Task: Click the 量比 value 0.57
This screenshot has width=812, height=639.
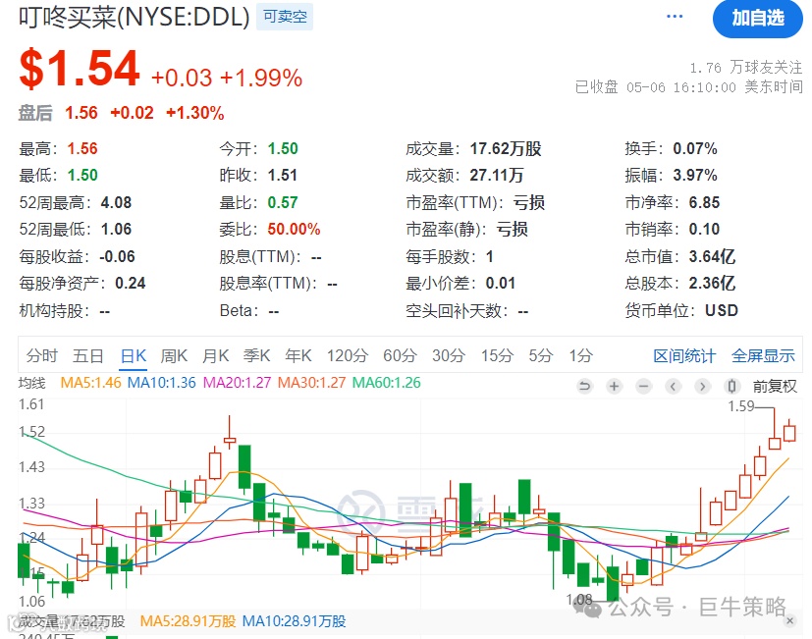Action: point(283,202)
